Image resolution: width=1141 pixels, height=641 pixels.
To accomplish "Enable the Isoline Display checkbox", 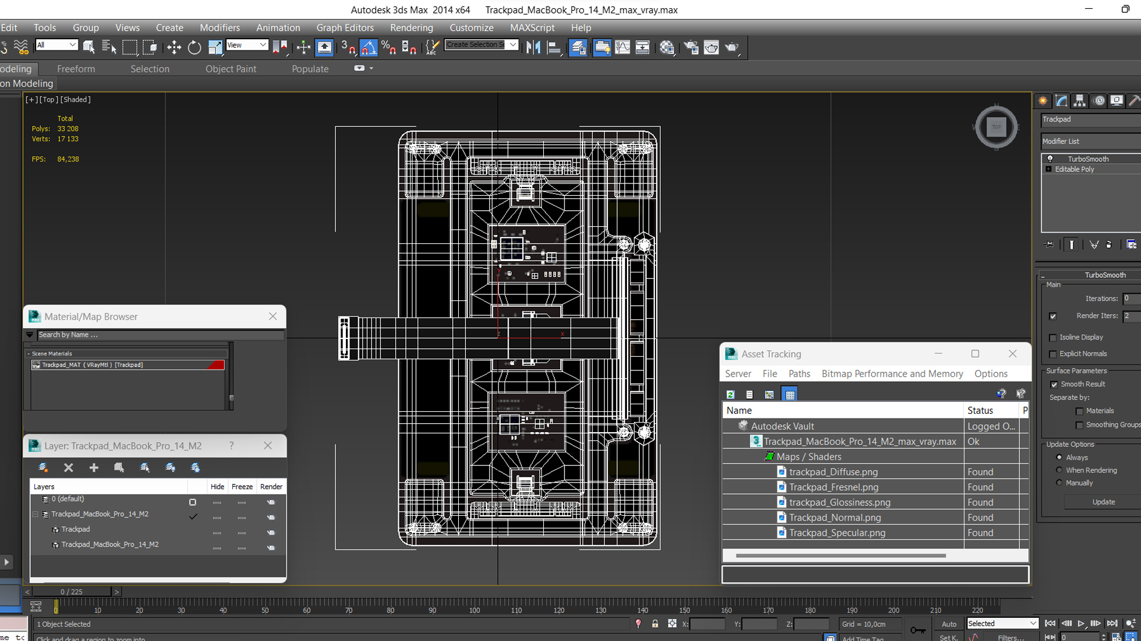I will (1053, 337).
